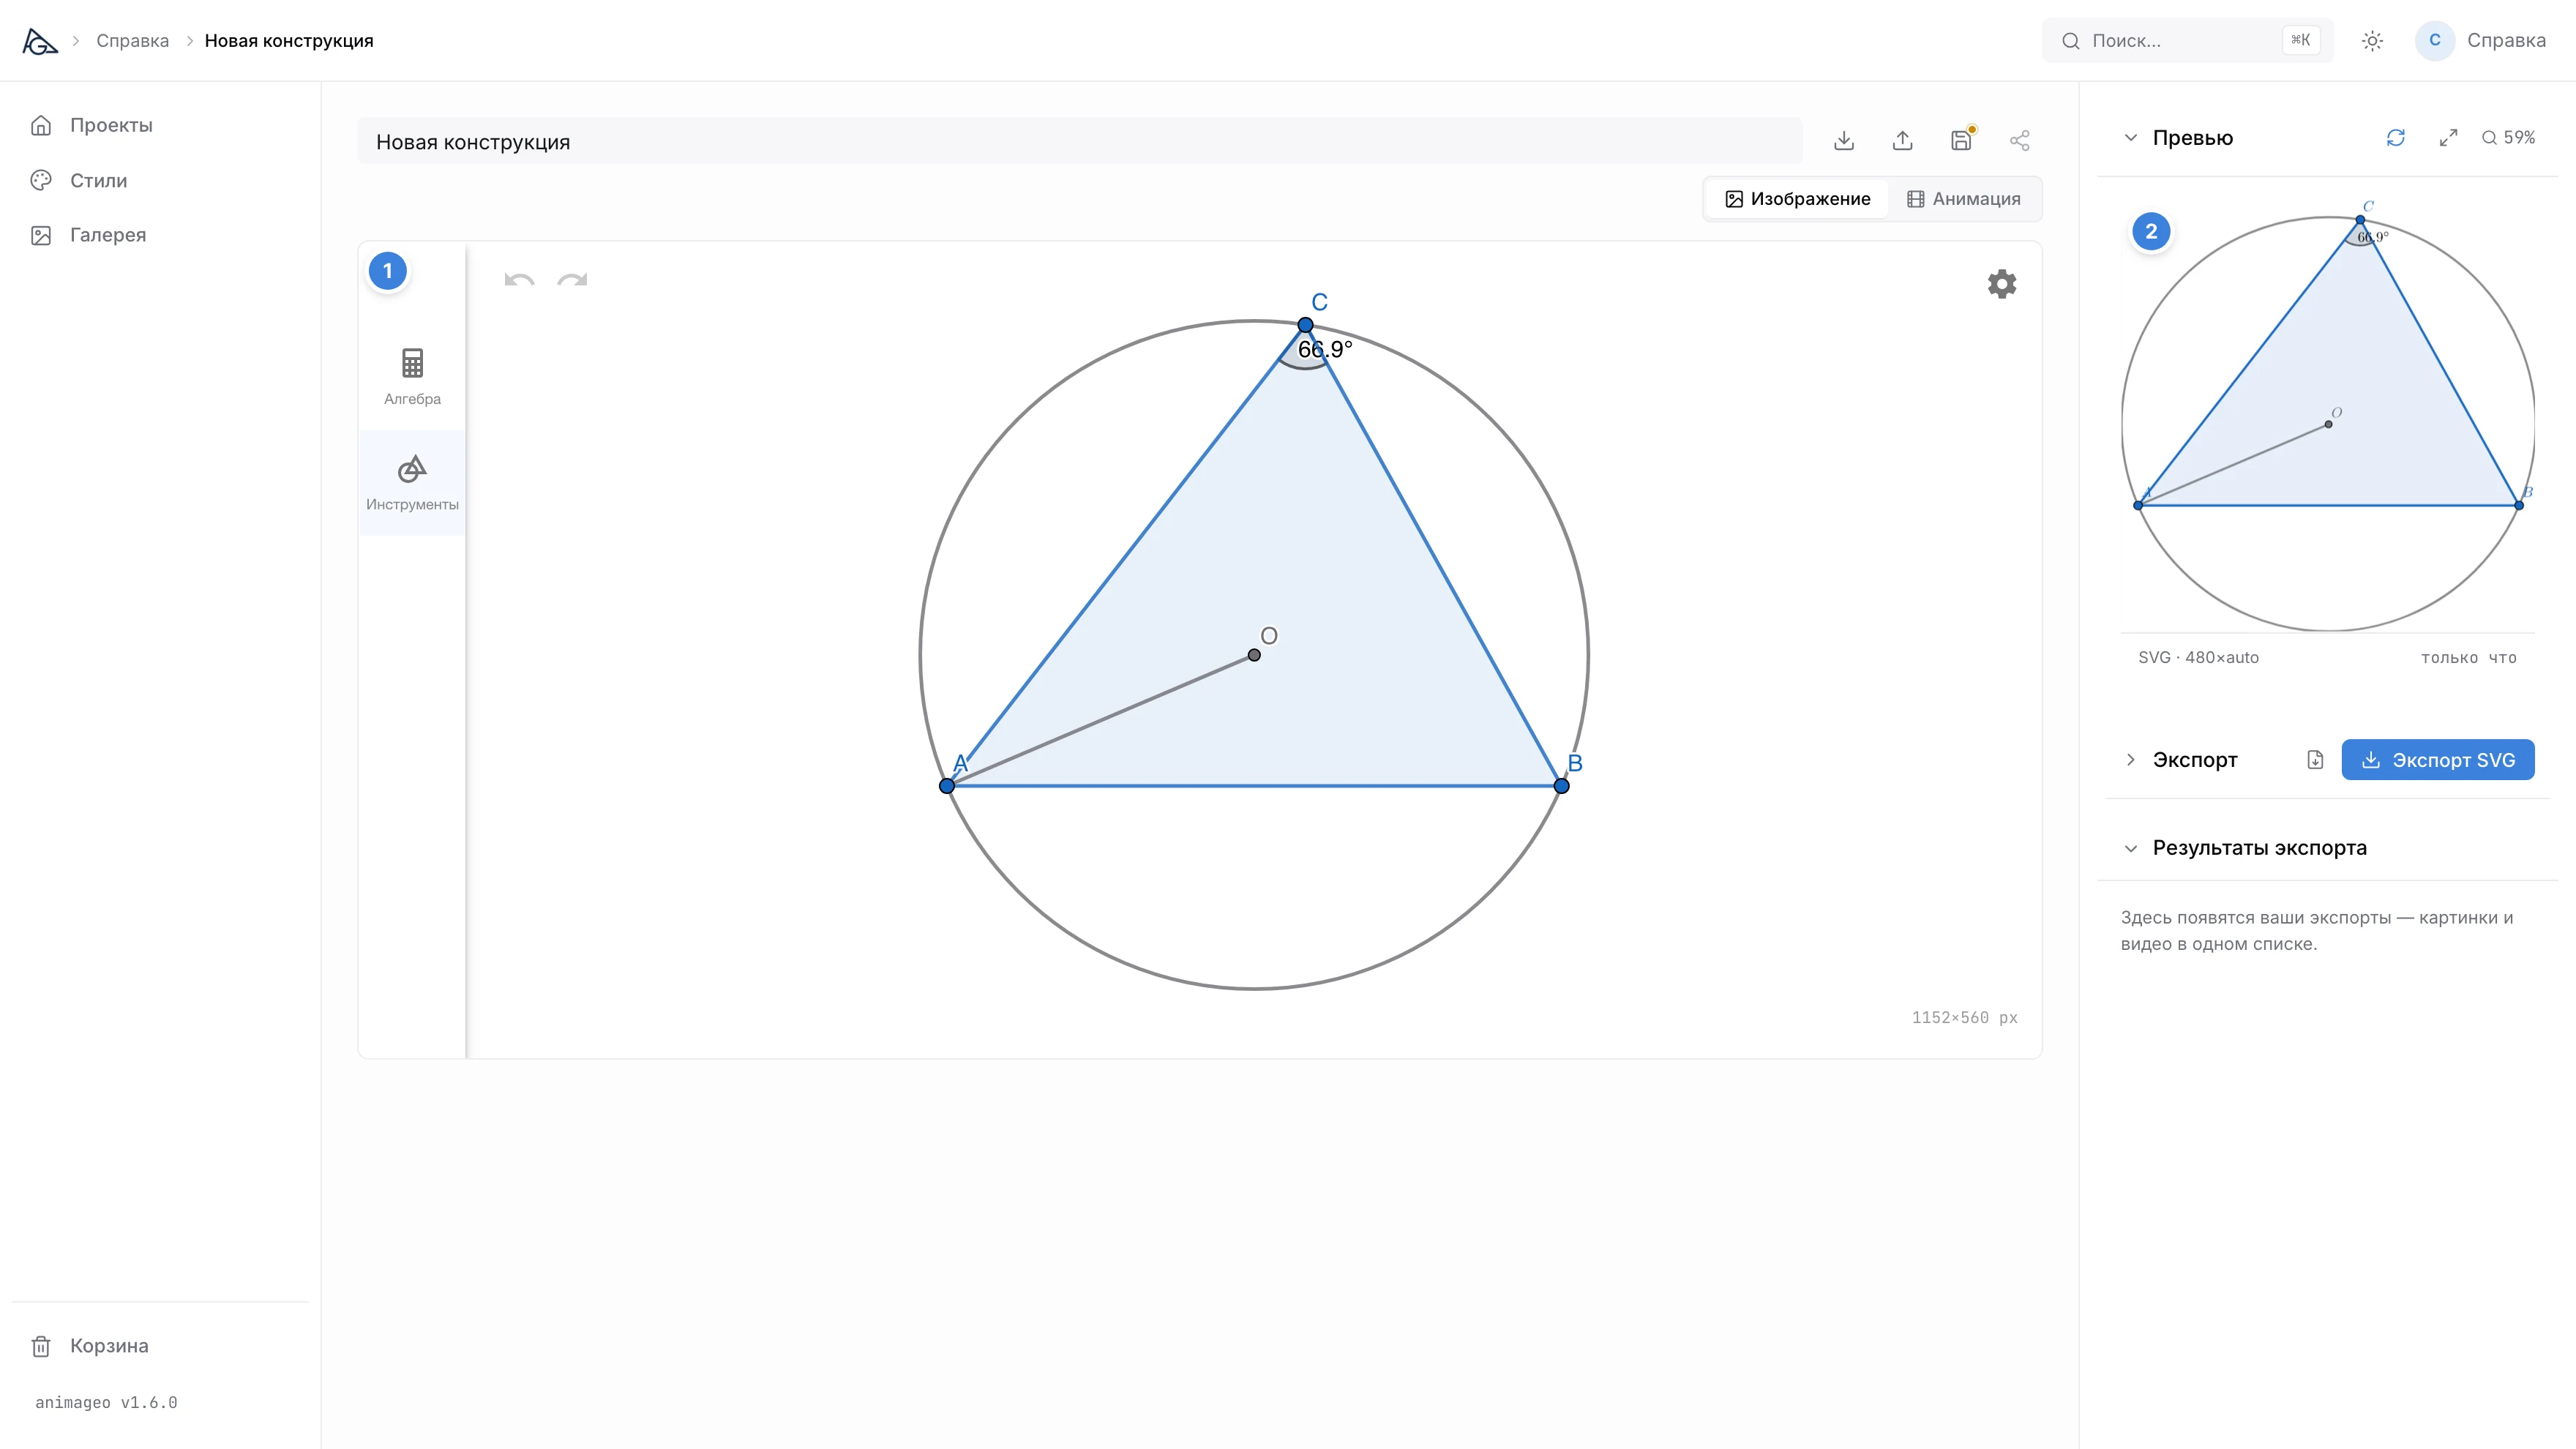The width and height of the screenshot is (2576, 1449).
Task: Click the Поиск search field
Action: coord(2187,41)
